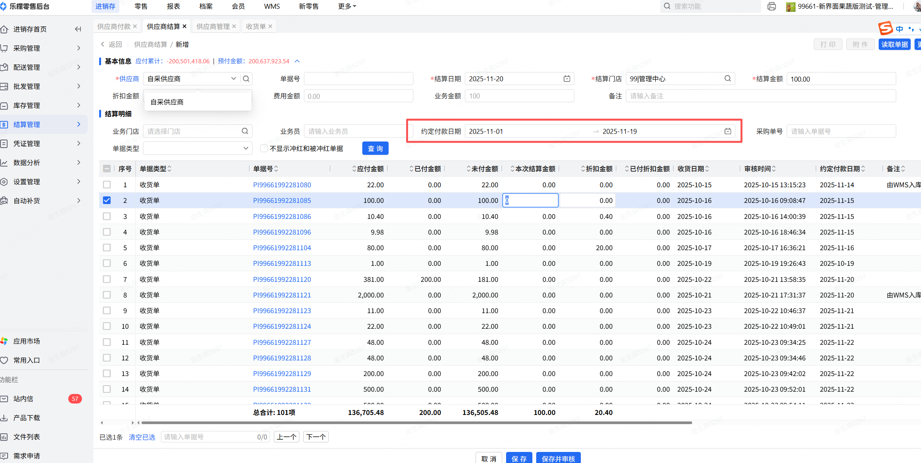
Task: Expand the 更多 top menu
Action: pos(347,6)
